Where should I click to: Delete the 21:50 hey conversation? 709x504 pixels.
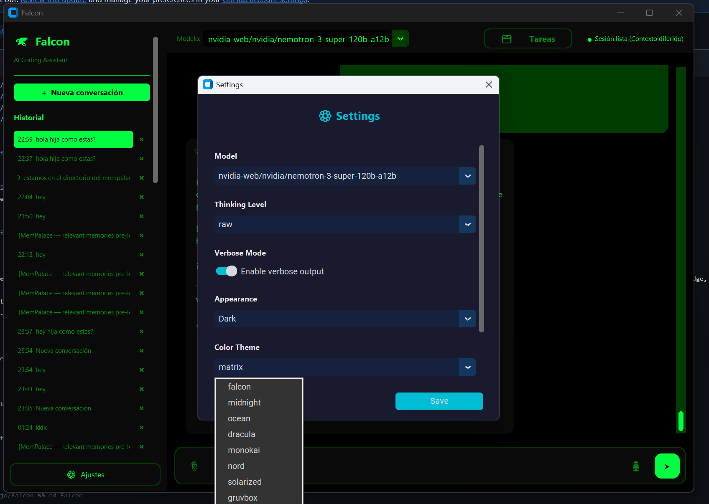(142, 216)
